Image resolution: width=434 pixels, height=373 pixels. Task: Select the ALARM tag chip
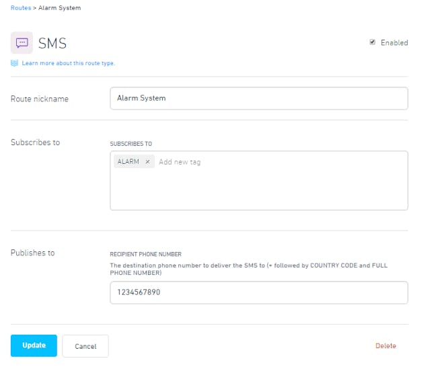coord(129,162)
